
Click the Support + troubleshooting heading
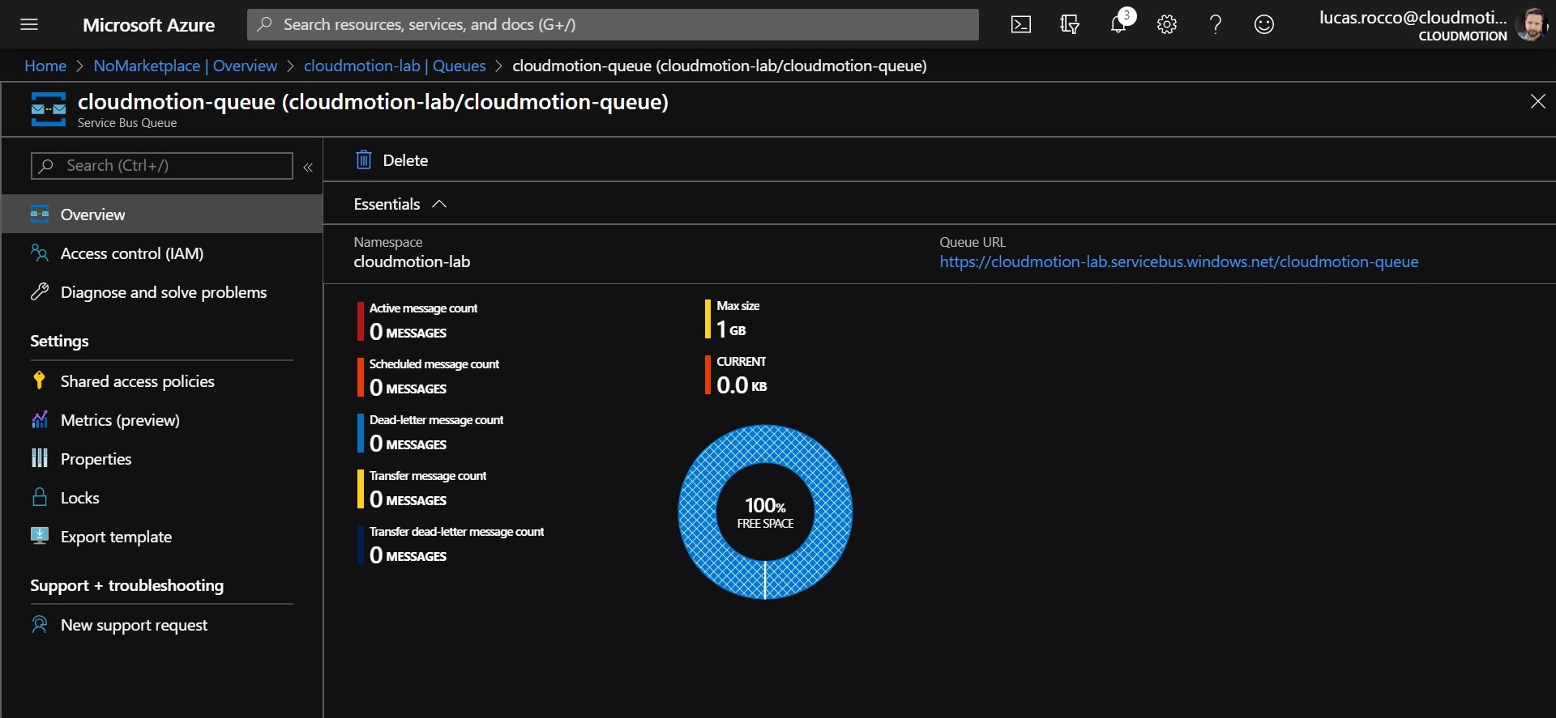click(126, 585)
